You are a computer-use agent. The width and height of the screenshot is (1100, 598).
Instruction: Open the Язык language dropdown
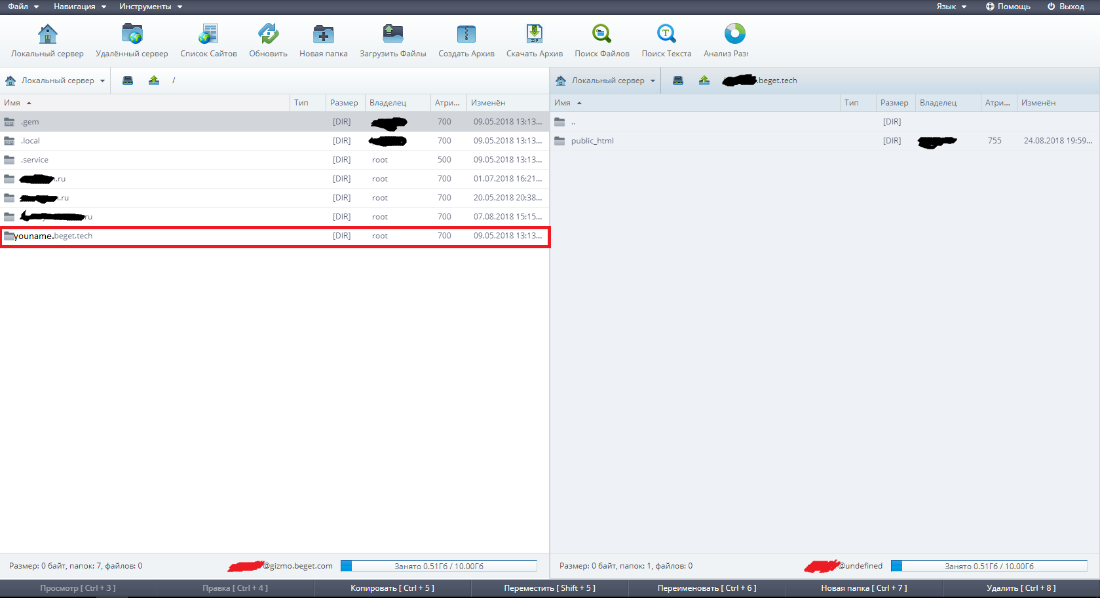point(951,7)
